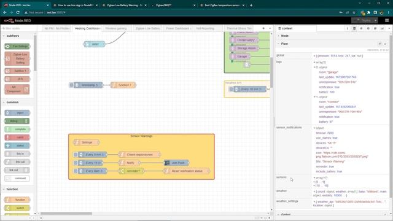Image resolution: width=393 pixels, height=221 pixels.
Task: Refresh the Flow context values
Action: point(385,44)
